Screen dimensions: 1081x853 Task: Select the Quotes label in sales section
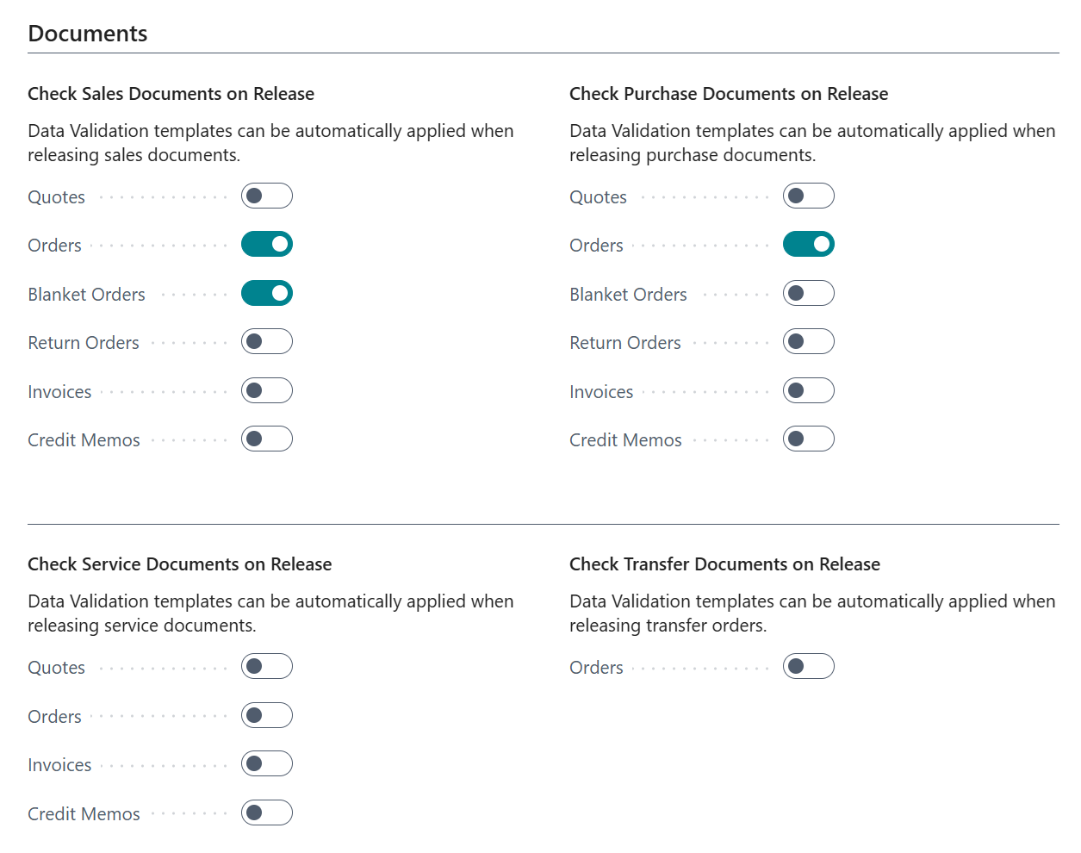point(56,196)
